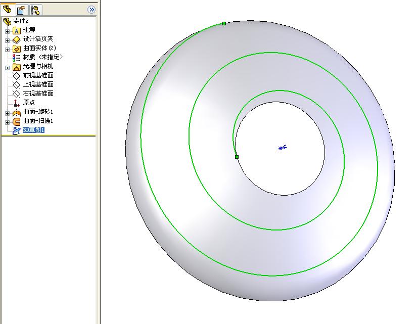Expand the 光源与相机 node
This screenshot has width=418, height=324.
tap(7, 68)
